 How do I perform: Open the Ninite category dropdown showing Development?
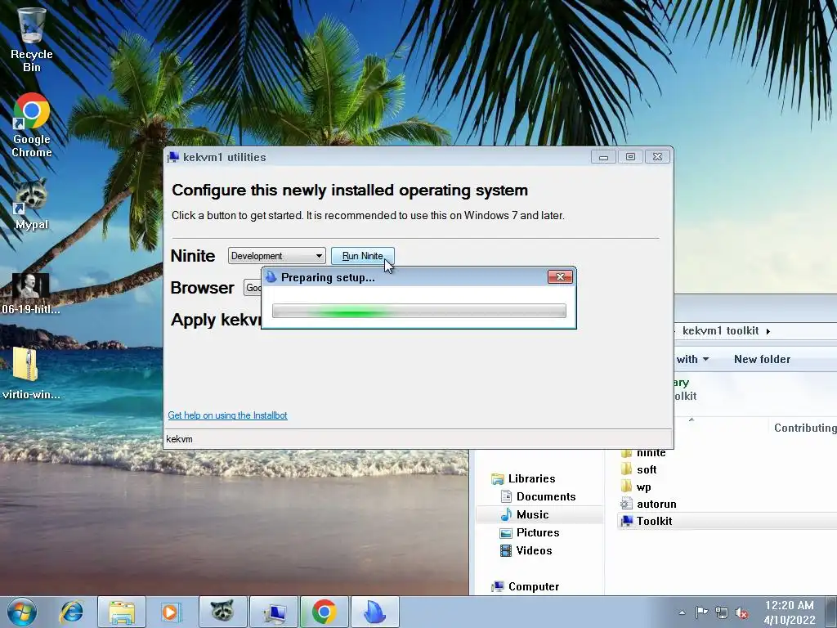tap(276, 256)
